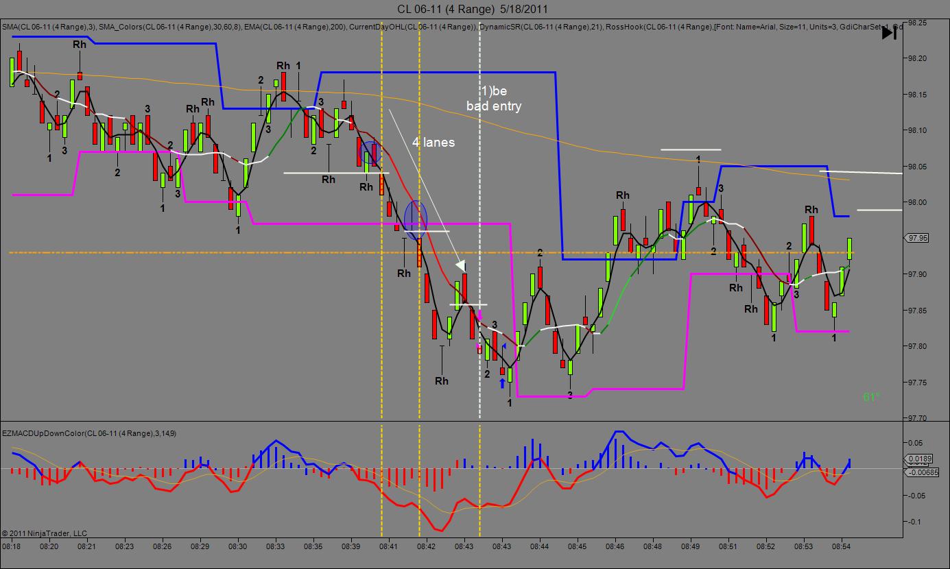Select the SMA indicator label line above the chart
The width and height of the screenshot is (950, 569).
tap(453, 27)
